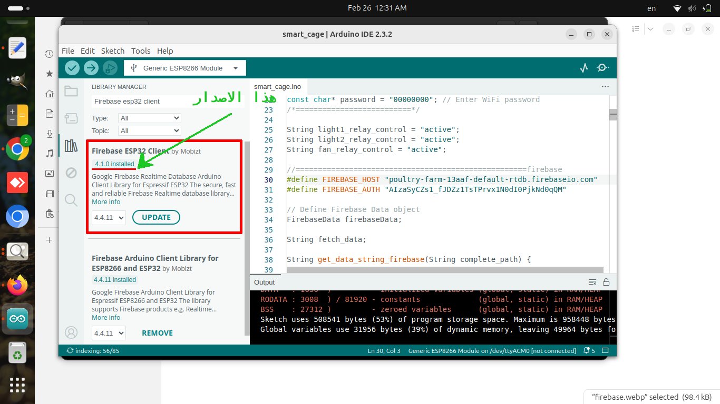Open version dropdown beside REMOVE button
720x404 pixels.
(109, 333)
